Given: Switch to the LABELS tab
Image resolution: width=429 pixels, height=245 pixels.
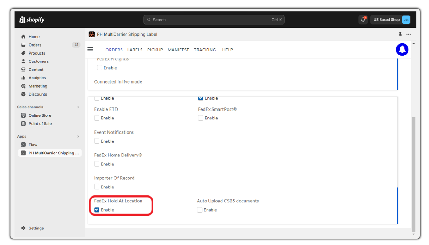Looking at the screenshot, I should click(135, 50).
